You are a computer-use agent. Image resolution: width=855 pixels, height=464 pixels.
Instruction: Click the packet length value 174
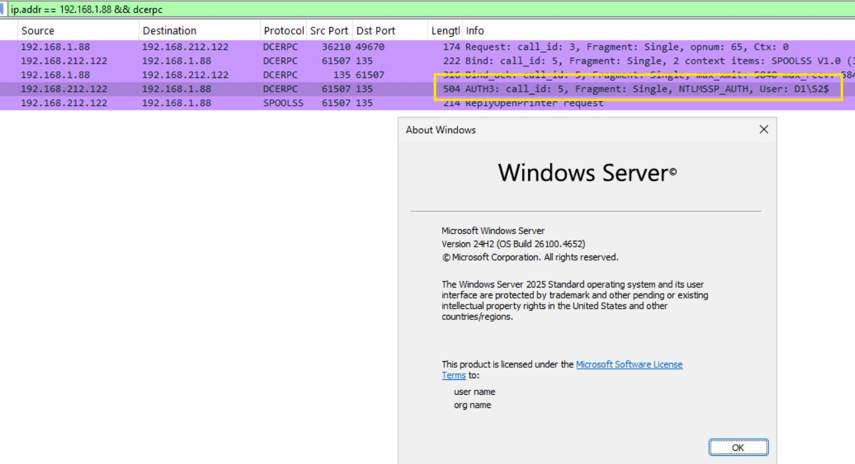451,47
